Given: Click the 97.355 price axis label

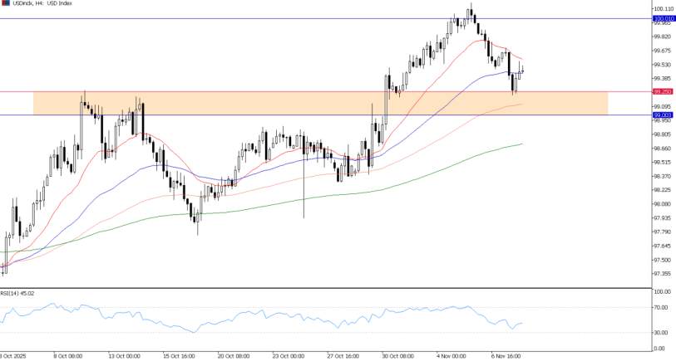Looking at the screenshot, I should pyautogui.click(x=663, y=274).
